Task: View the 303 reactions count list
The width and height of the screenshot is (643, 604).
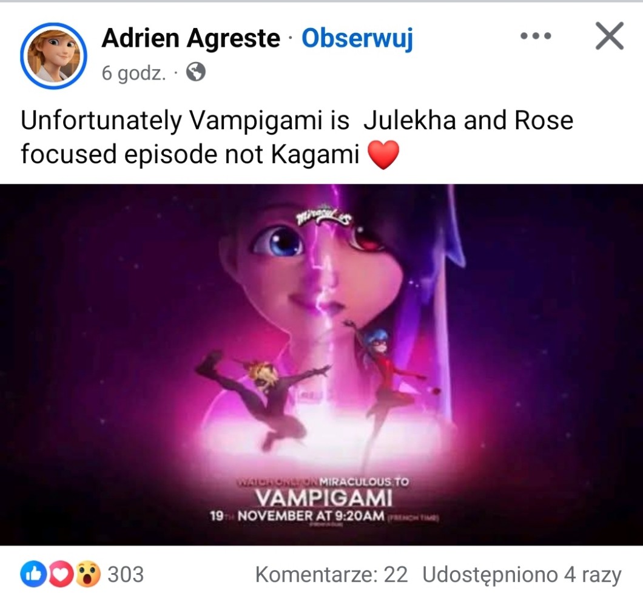Action: 126,574
